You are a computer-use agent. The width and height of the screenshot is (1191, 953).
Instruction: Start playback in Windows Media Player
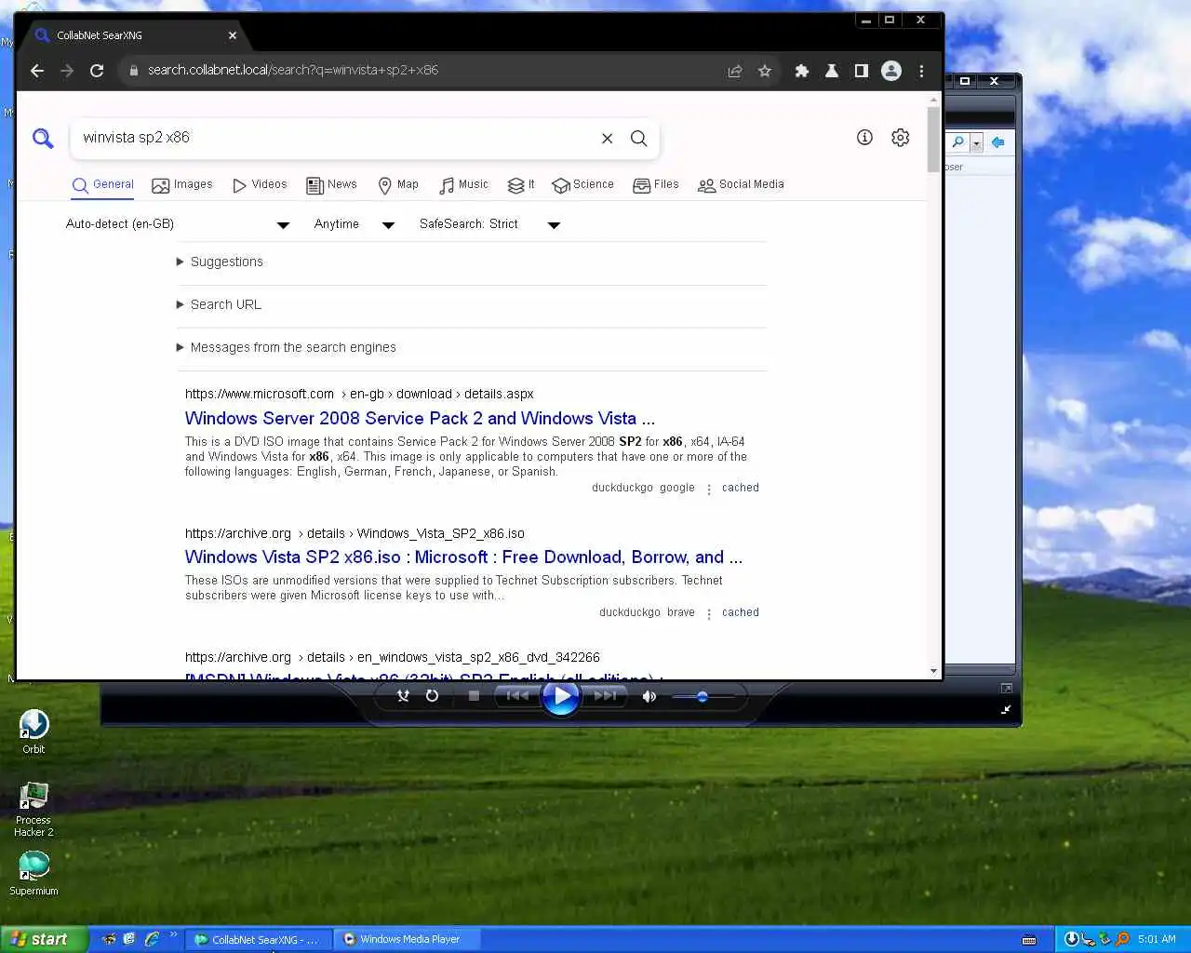[x=561, y=695]
